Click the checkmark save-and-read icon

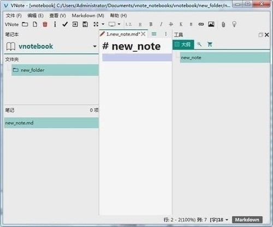(x=65, y=24)
